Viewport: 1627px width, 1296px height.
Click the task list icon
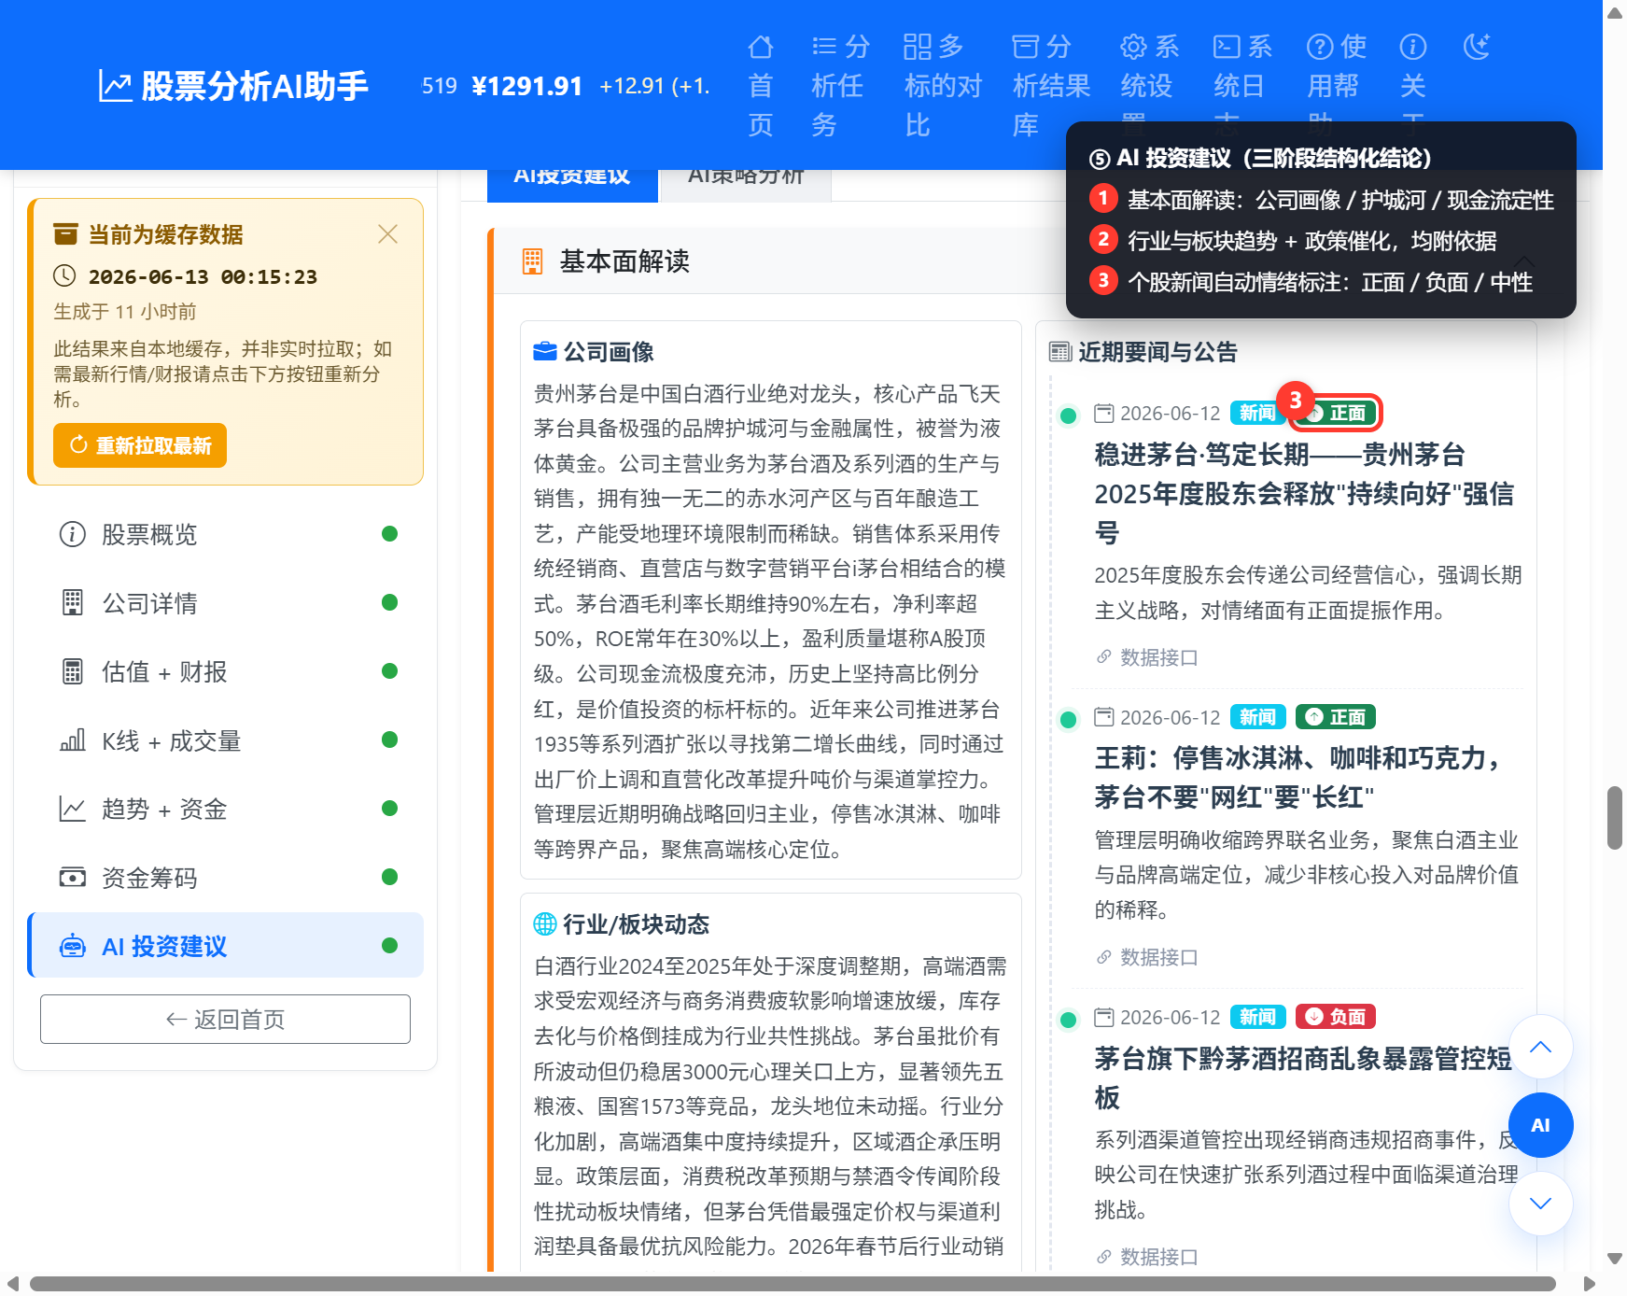click(x=824, y=47)
